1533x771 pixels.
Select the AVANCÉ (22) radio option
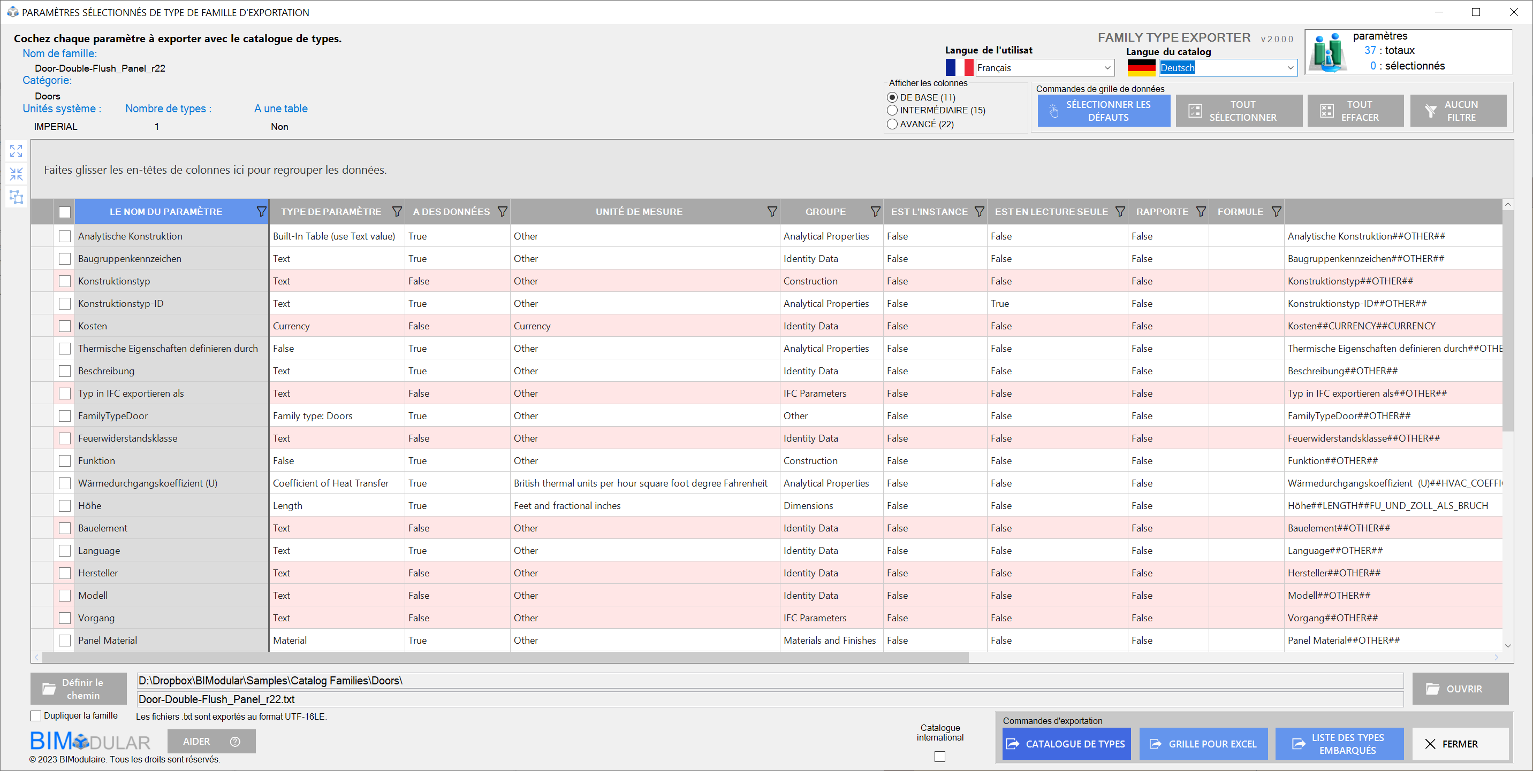892,124
